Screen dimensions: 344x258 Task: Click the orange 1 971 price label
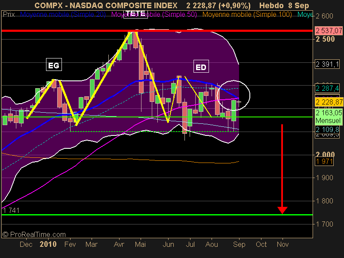click(324, 162)
